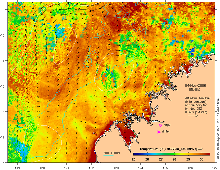Screen dimensions: 220x170
Task: Click the cyan 200 1000m depth contour legend line
Action: (108, 155)
